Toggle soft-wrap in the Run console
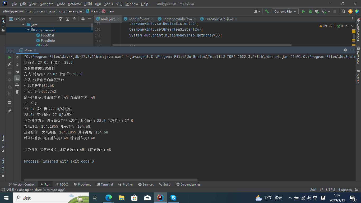The width and height of the screenshot is (361, 203). click(x=17, y=71)
